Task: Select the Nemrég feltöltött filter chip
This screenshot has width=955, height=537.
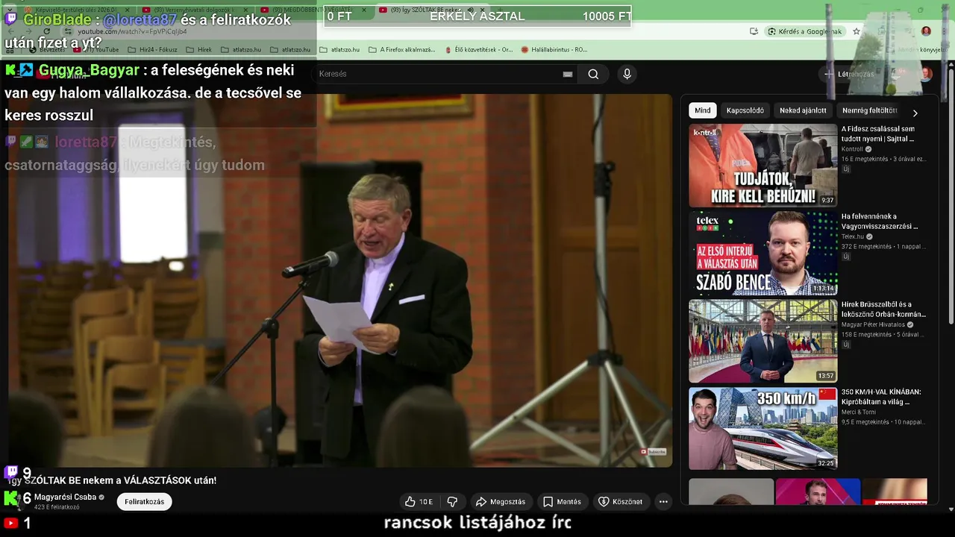Action: (869, 110)
